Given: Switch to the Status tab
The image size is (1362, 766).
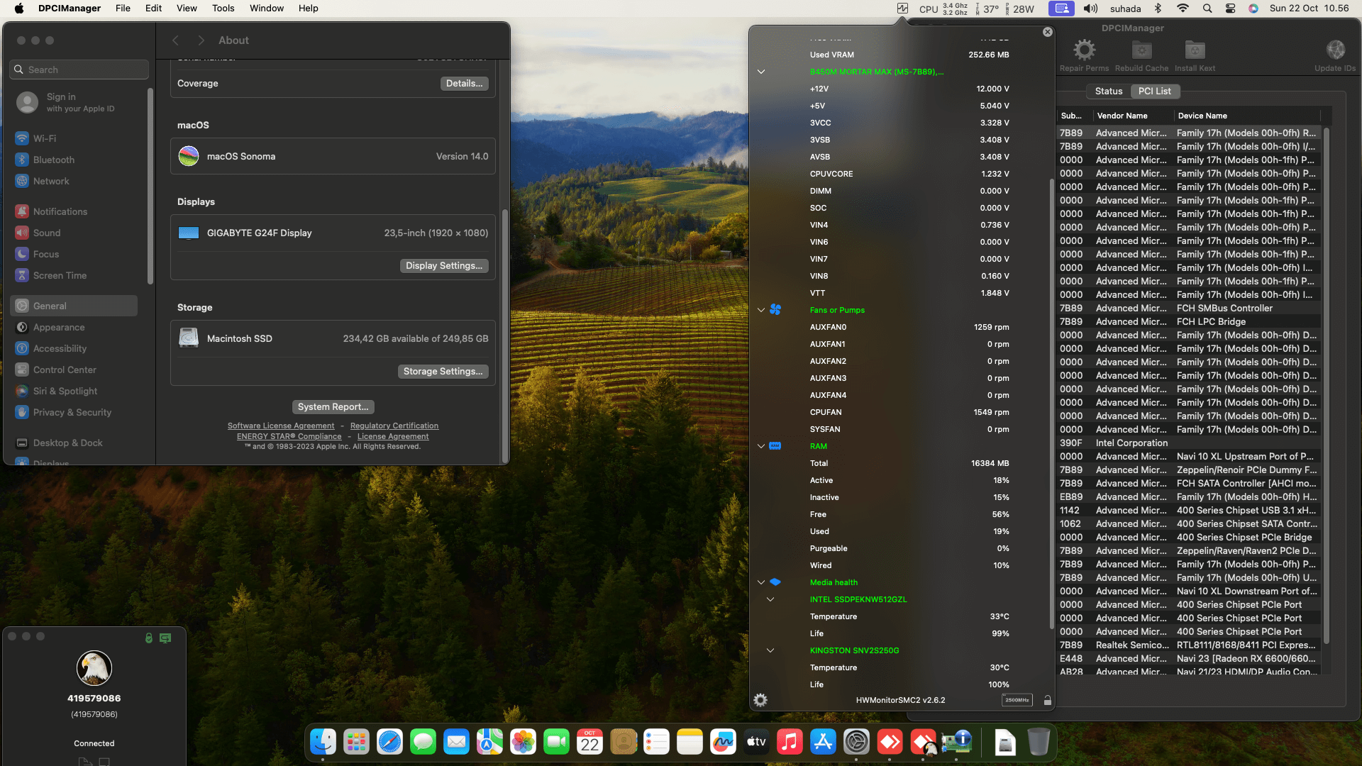Looking at the screenshot, I should (1108, 91).
